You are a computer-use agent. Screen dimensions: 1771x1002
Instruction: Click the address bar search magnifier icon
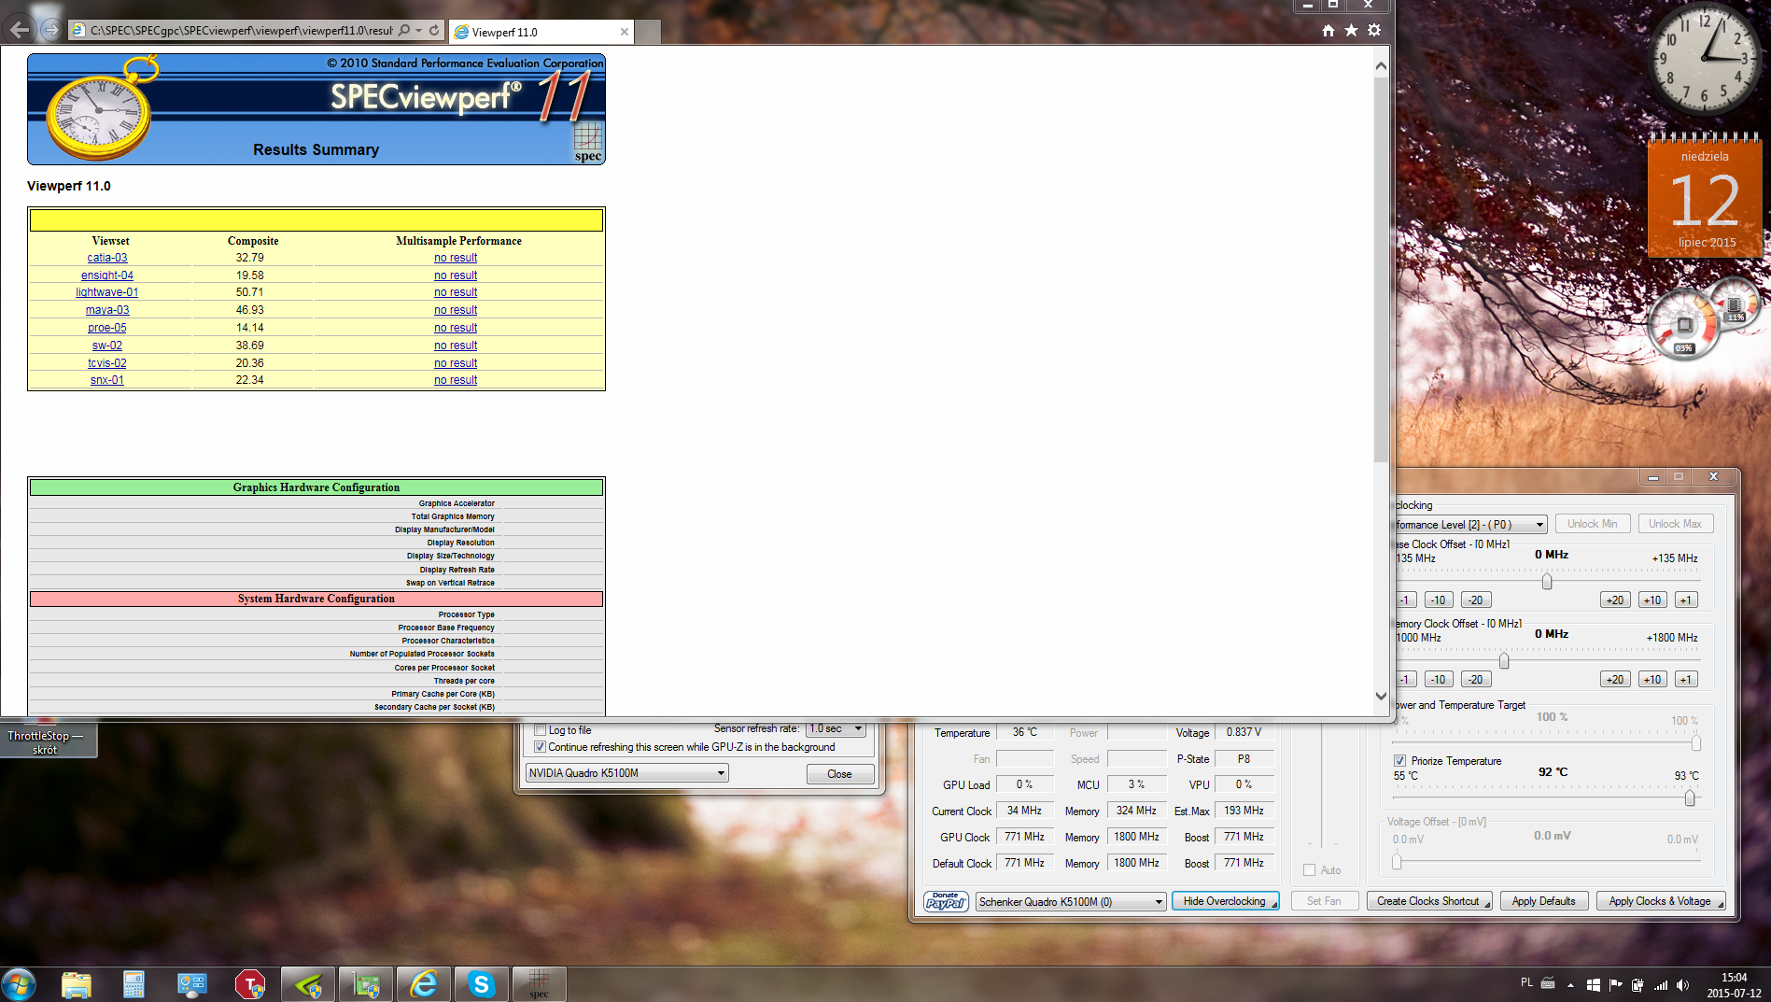click(404, 31)
